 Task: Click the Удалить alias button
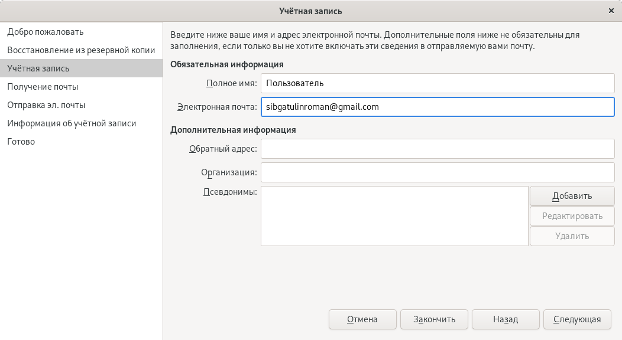point(572,236)
